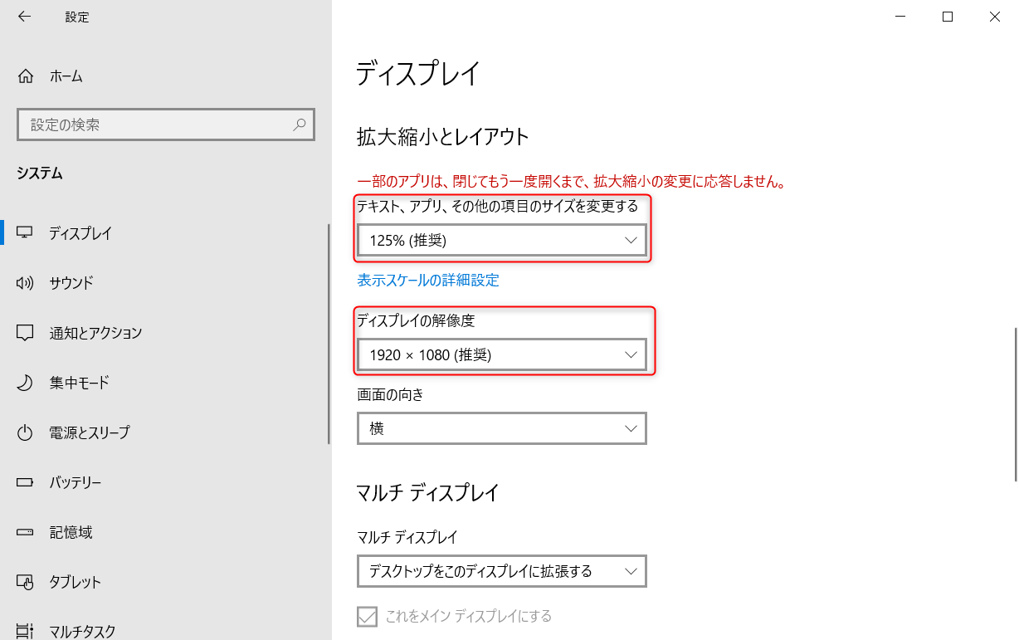Select the ディスプレイ monitor icon
Image resolution: width=1019 pixels, height=640 pixels.
(25, 233)
